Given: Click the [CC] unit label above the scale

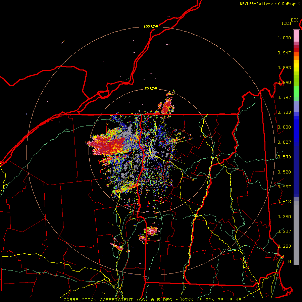Looking at the screenshot, I should pos(287,23).
